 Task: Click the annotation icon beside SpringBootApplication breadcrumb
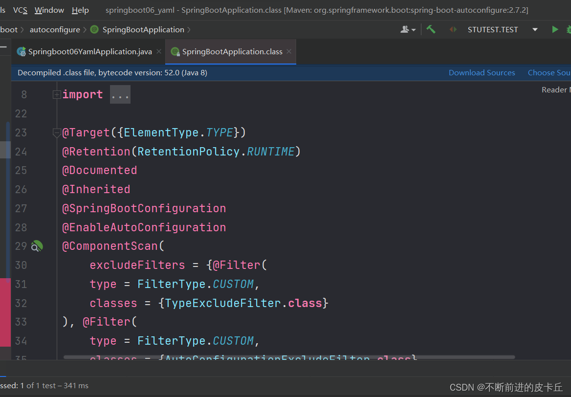click(x=94, y=29)
